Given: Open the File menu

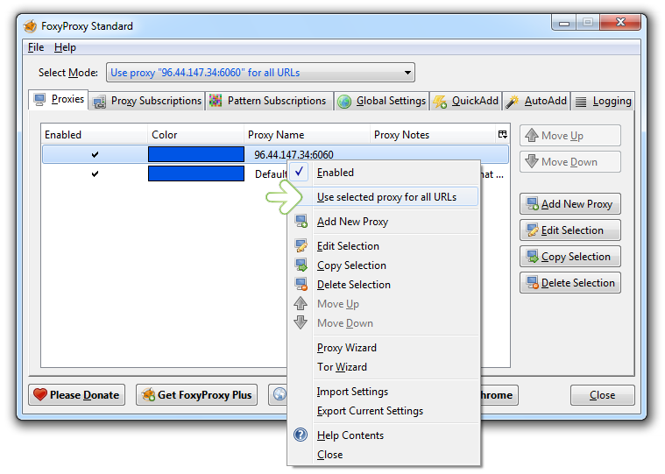Looking at the screenshot, I should [36, 47].
